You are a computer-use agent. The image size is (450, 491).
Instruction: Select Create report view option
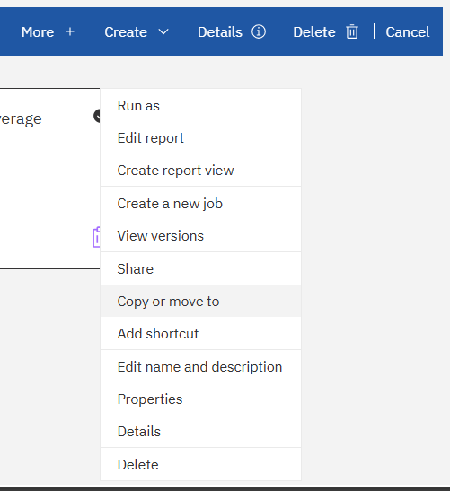click(200, 171)
